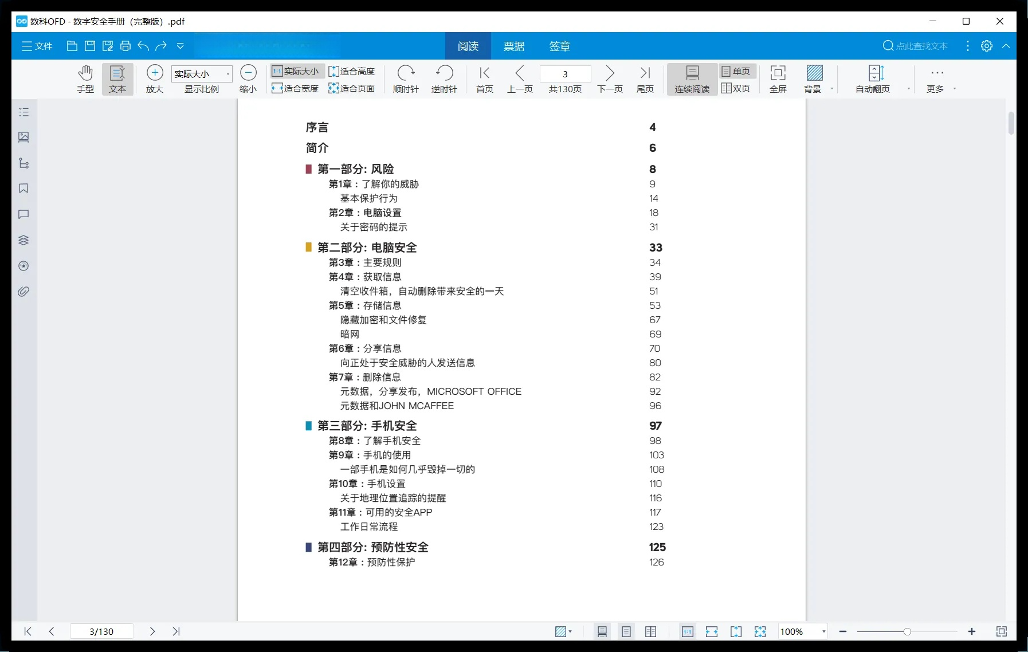Viewport: 1028px width, 652px height.
Task: Collapse the ribbon with up chevron
Action: (x=1006, y=46)
